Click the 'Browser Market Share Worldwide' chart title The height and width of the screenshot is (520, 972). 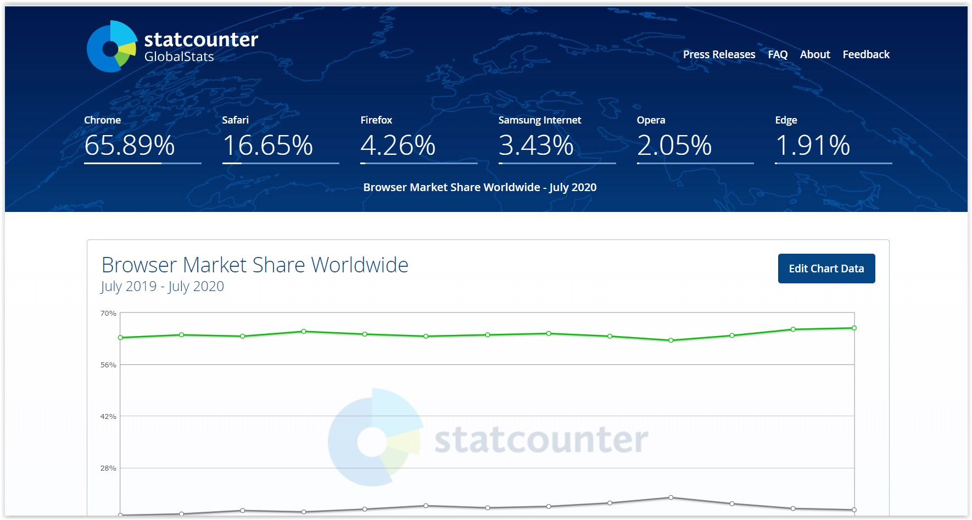255,265
